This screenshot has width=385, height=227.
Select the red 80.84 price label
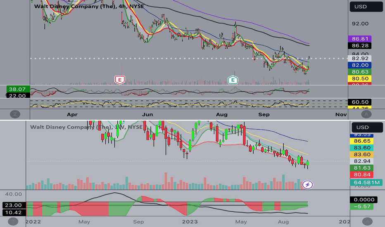pos(362,175)
